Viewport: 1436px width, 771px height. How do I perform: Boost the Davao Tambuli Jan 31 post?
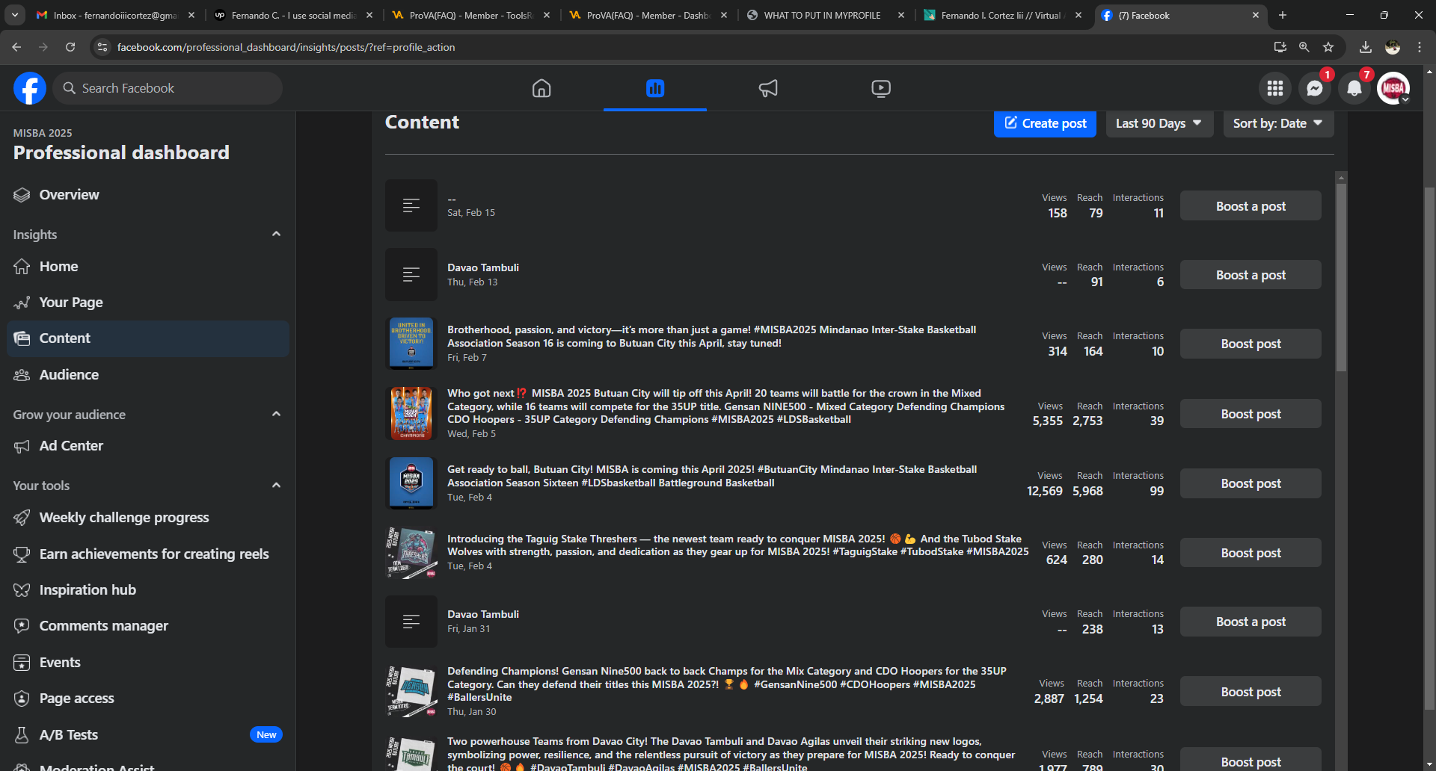1251,622
